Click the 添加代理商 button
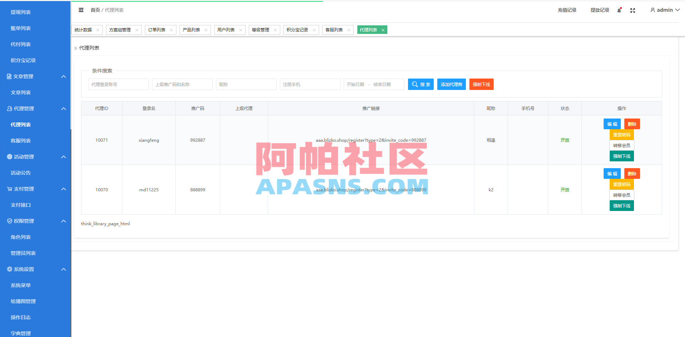The width and height of the screenshot is (685, 337). pyautogui.click(x=452, y=84)
